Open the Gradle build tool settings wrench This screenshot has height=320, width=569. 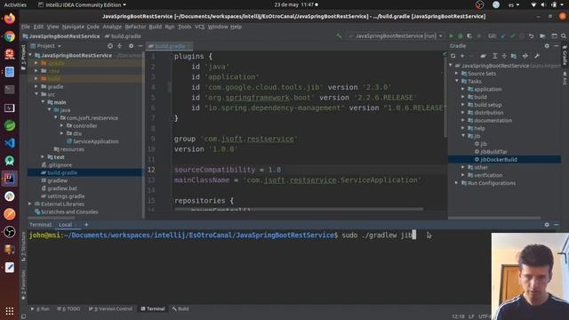(537, 56)
